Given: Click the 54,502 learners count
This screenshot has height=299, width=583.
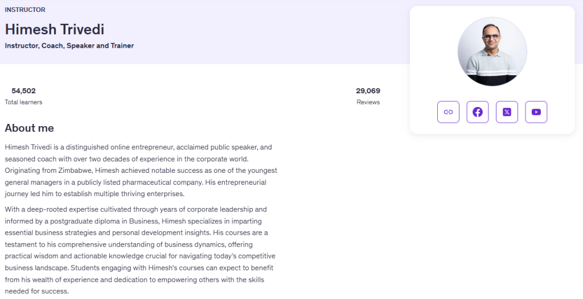Looking at the screenshot, I should [23, 90].
